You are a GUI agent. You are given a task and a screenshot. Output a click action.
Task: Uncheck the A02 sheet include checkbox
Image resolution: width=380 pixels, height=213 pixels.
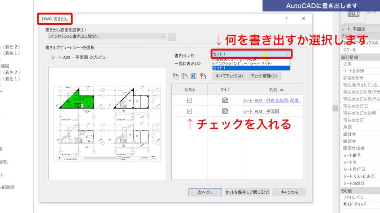pyautogui.click(x=190, y=101)
